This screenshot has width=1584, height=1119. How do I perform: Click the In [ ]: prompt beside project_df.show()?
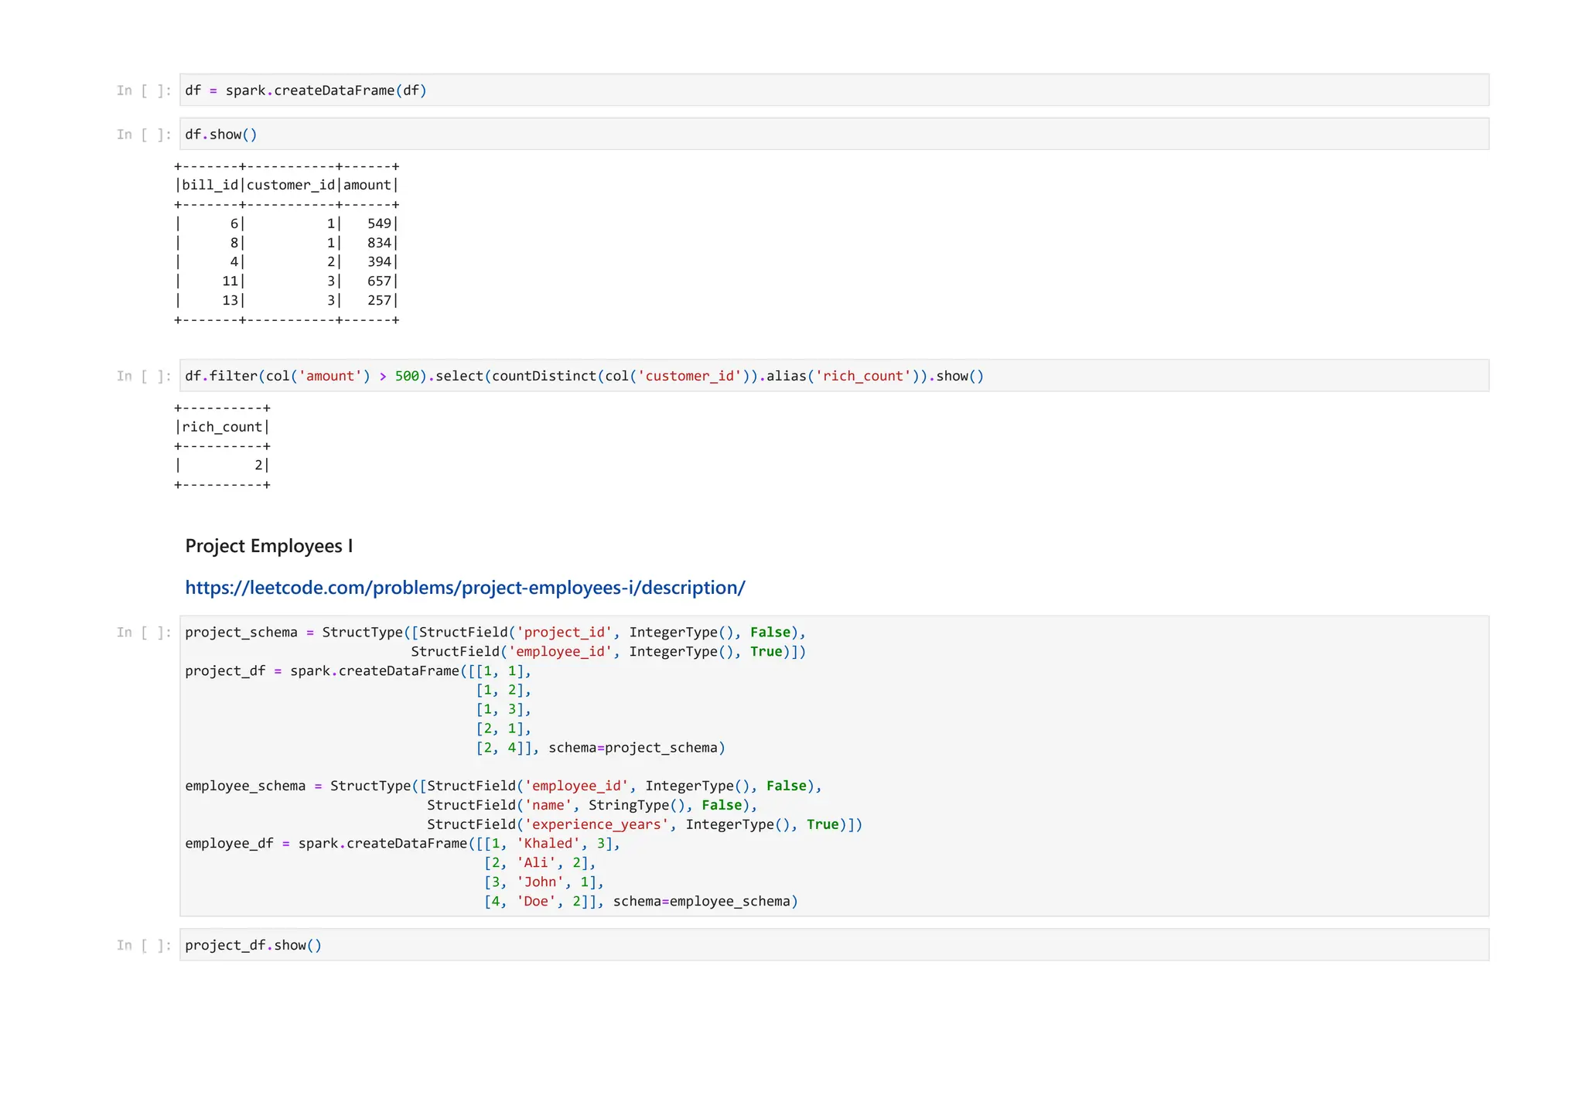click(x=144, y=945)
